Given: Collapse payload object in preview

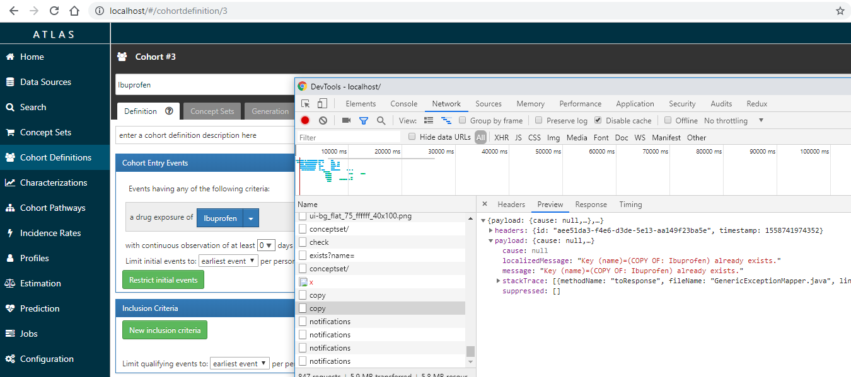Looking at the screenshot, I should tap(491, 241).
